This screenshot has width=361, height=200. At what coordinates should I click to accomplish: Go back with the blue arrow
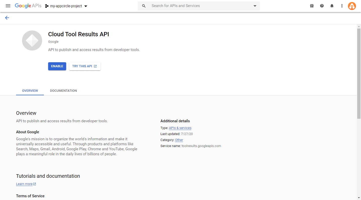tap(7, 18)
